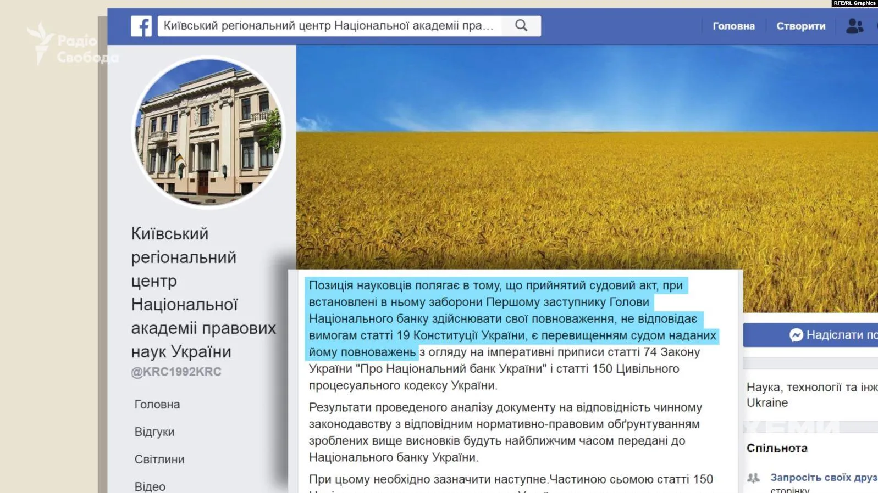Go to Головна in the left sidebar

pos(157,405)
